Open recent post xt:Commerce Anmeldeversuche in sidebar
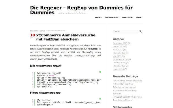The height and width of the screenshot is (108, 173). pyautogui.click(x=127, y=82)
